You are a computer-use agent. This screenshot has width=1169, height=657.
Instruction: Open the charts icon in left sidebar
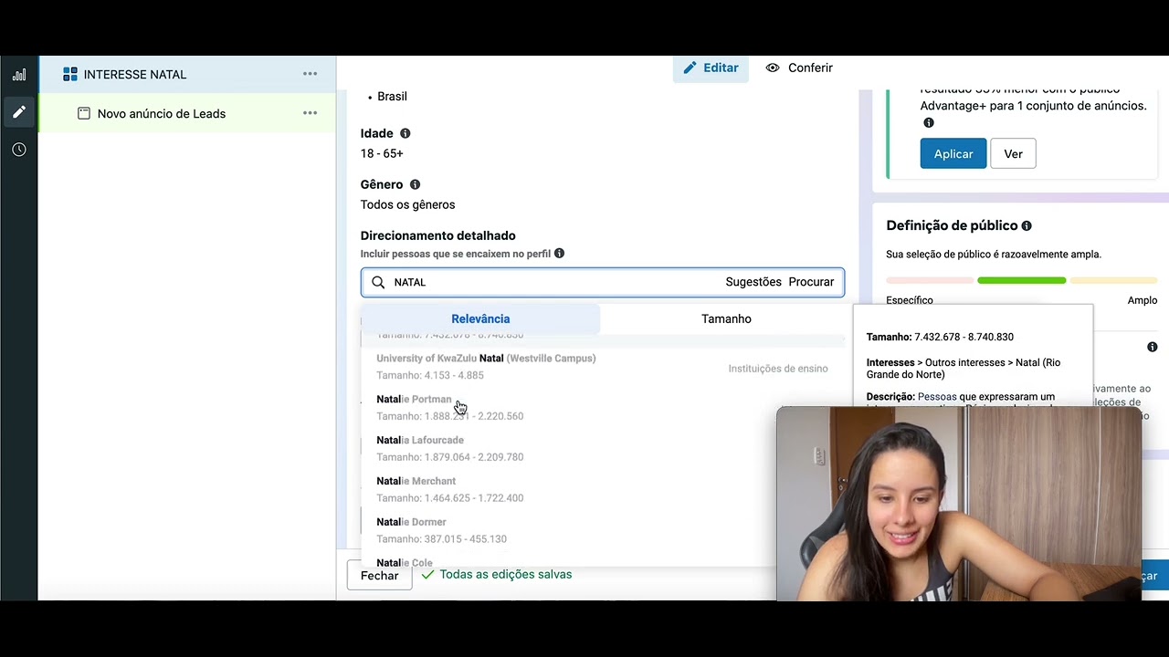click(19, 75)
